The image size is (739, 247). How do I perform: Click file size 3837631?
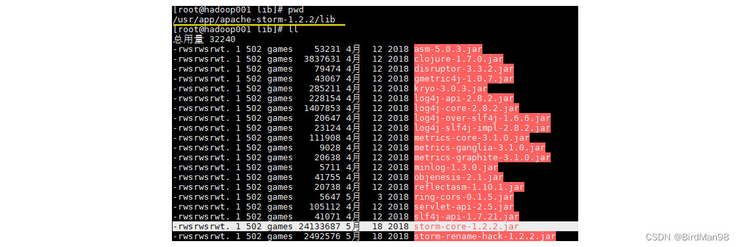coord(322,59)
